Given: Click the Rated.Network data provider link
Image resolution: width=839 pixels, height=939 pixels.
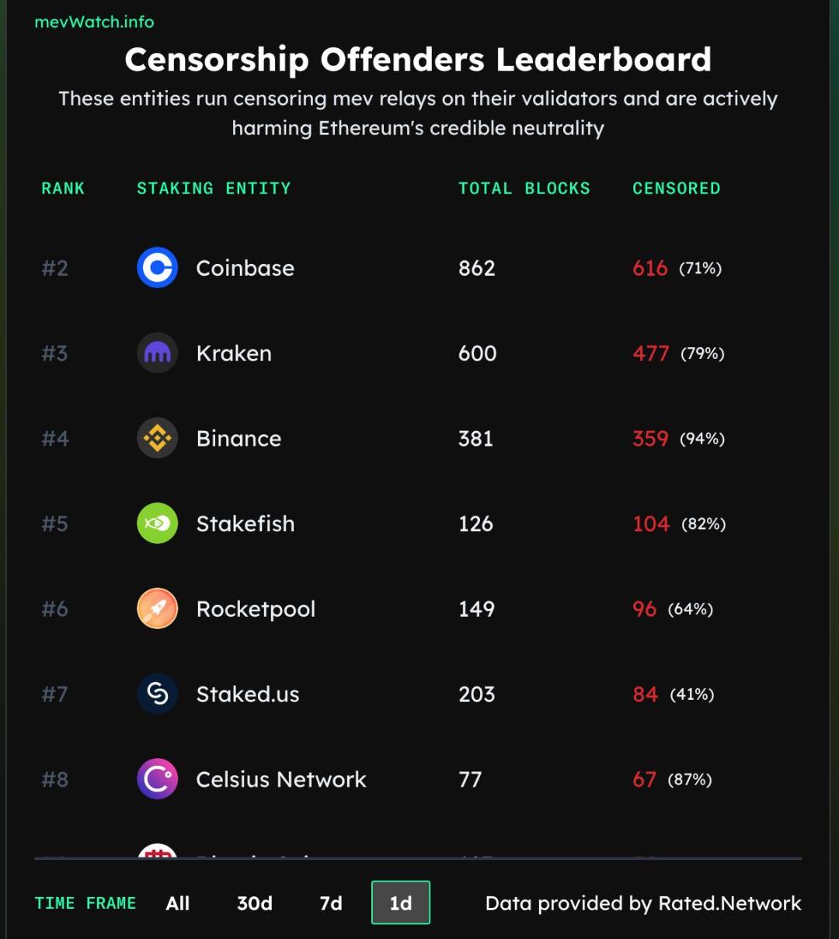Looking at the screenshot, I should (729, 903).
